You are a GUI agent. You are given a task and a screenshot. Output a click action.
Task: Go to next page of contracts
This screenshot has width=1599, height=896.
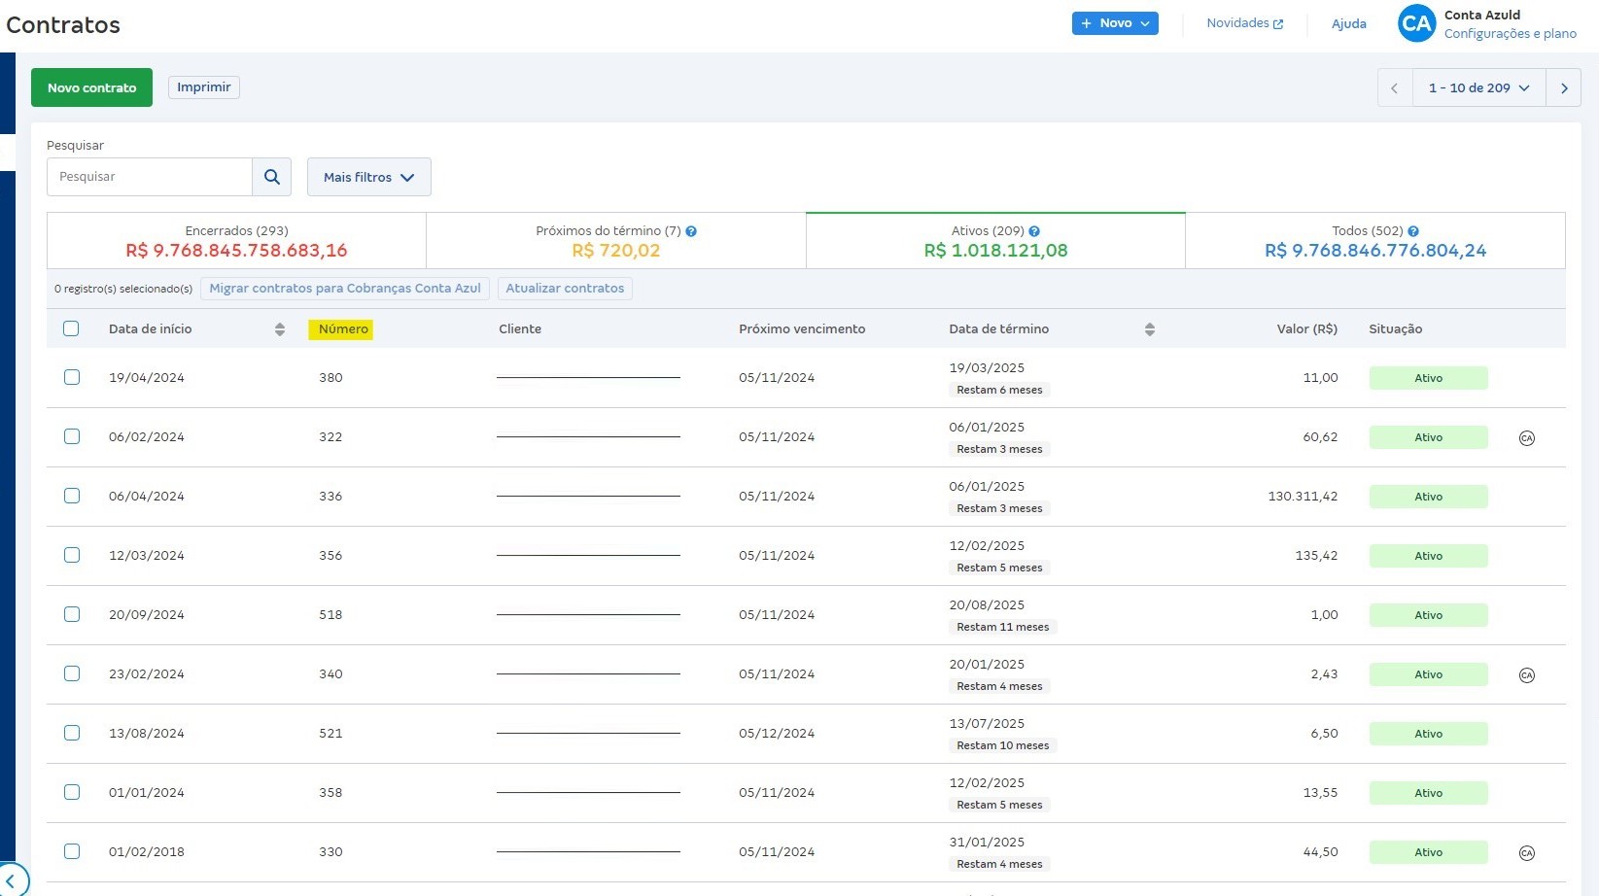click(x=1563, y=88)
